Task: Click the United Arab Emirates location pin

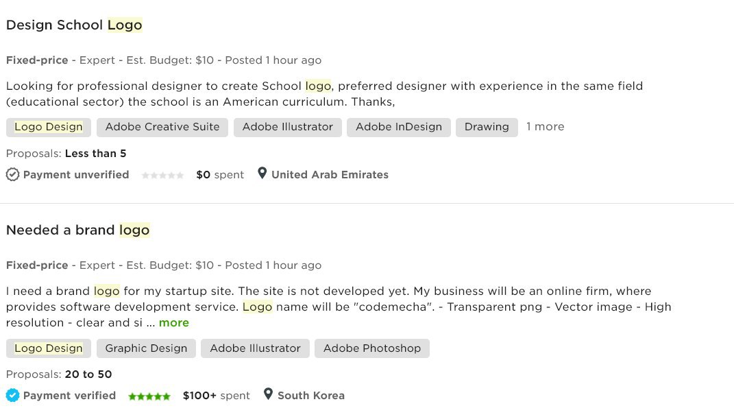Action: click(262, 174)
